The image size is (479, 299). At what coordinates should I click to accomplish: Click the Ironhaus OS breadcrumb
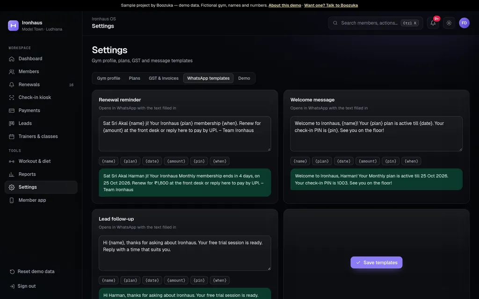coord(104,19)
